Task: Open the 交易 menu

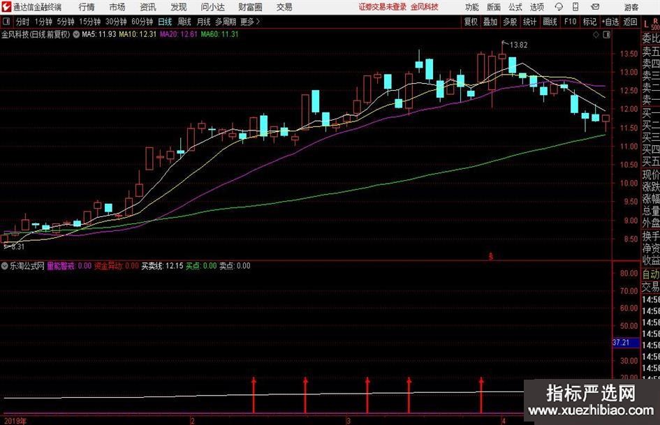Action: pos(284,7)
